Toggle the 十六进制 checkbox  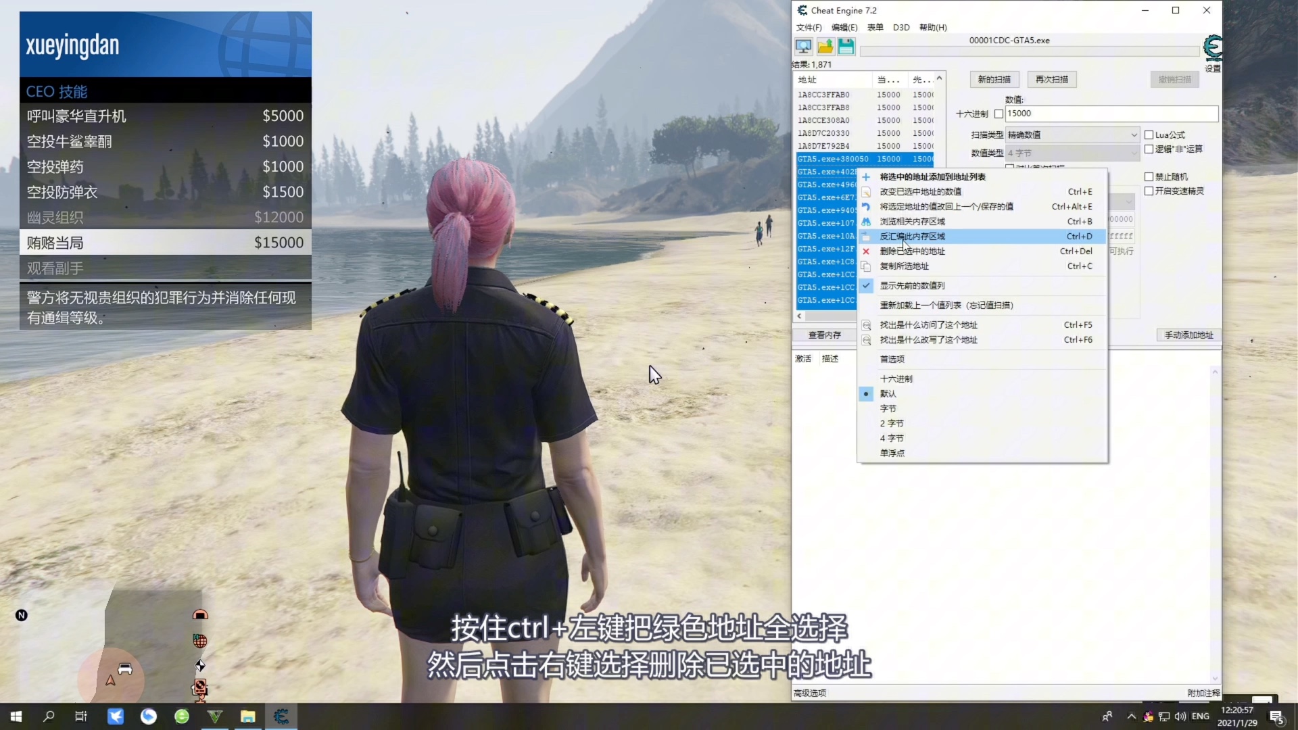point(999,114)
